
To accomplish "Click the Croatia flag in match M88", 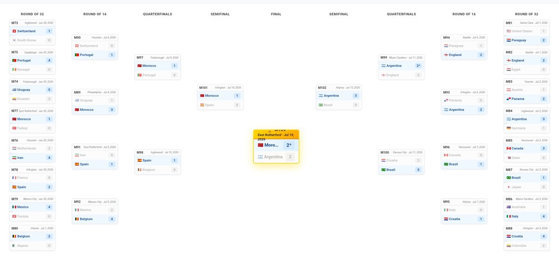I will [509, 237].
